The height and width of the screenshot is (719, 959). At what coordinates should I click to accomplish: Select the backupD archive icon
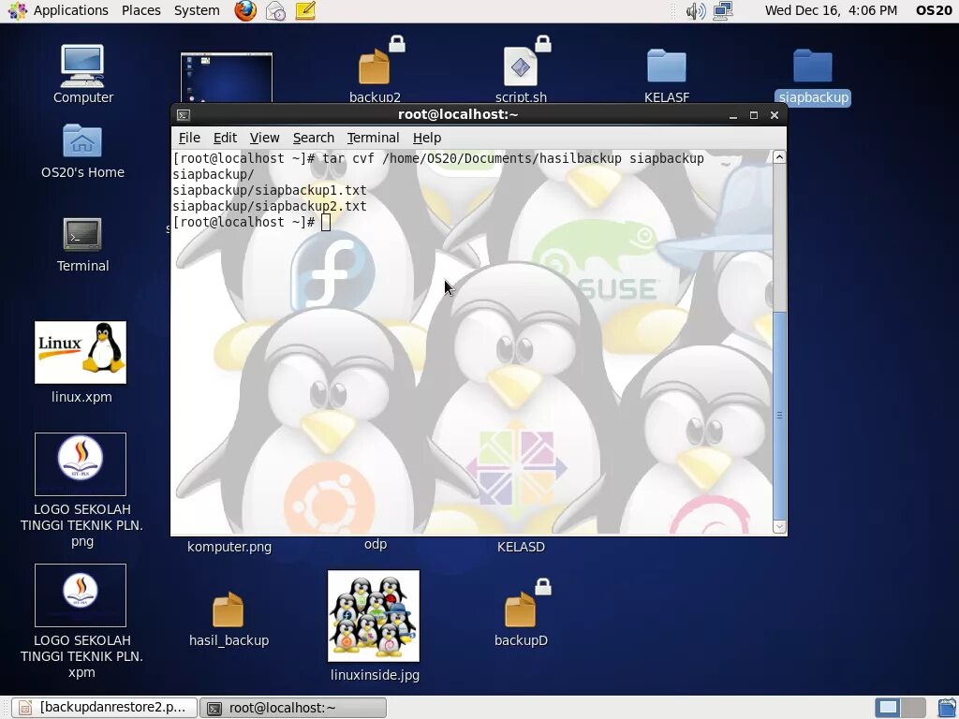pos(521,609)
